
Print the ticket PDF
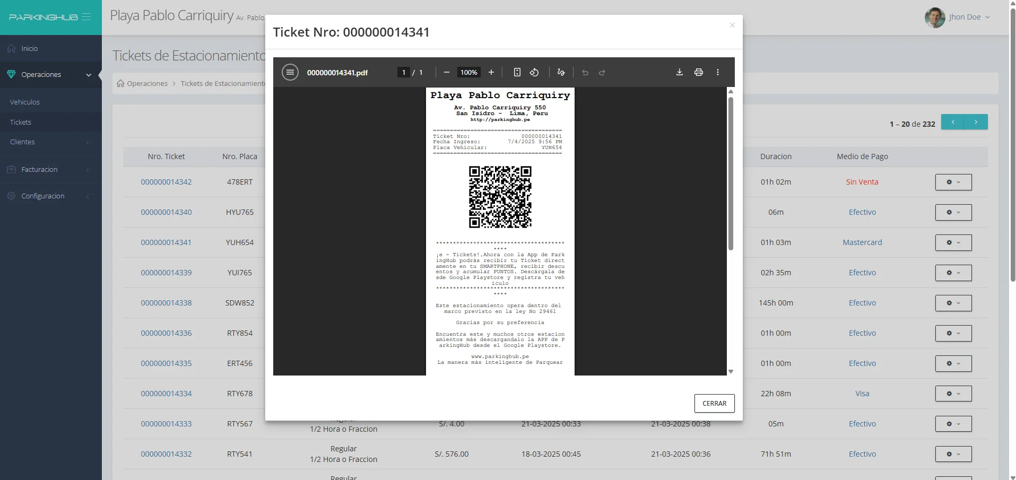tap(698, 72)
